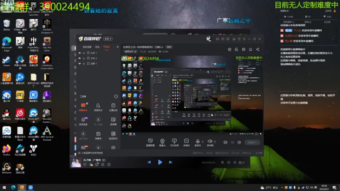Show hidden system tray icons
The image size is (340, 191).
[x=282, y=188]
